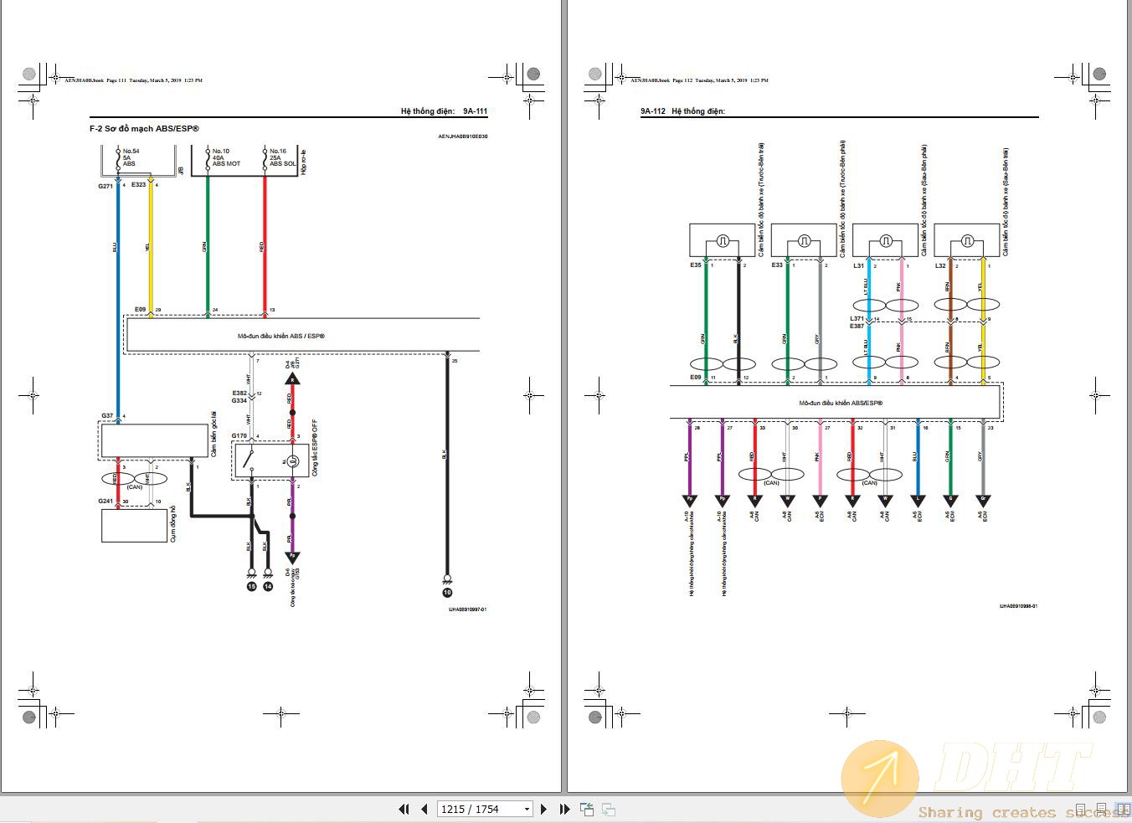Click the go-to-next-view icon (greyed)

609,809
